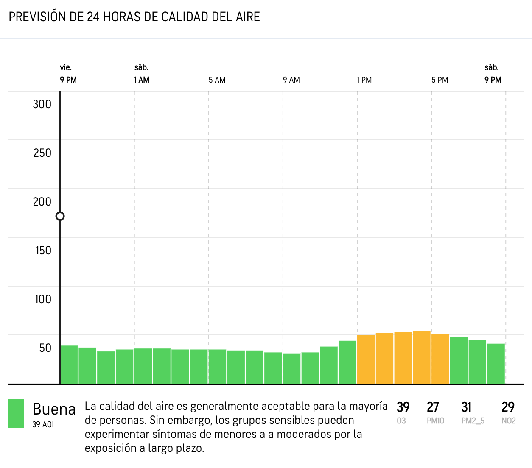Select the PM10 reading of 27
This screenshot has width=532, height=468.
[x=433, y=407]
